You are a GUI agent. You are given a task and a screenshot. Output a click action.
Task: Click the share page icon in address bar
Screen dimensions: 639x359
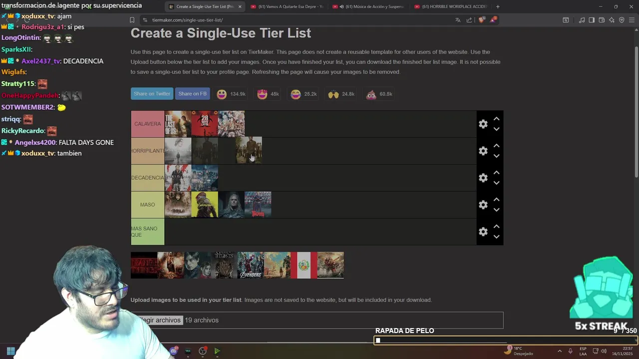(469, 20)
